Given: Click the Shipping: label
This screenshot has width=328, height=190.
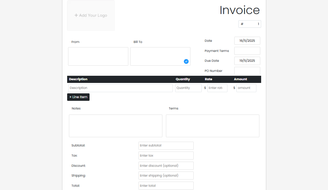Looking at the screenshot, I should [x=78, y=176].
